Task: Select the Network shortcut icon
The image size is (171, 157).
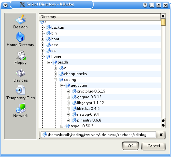Action: [21, 108]
